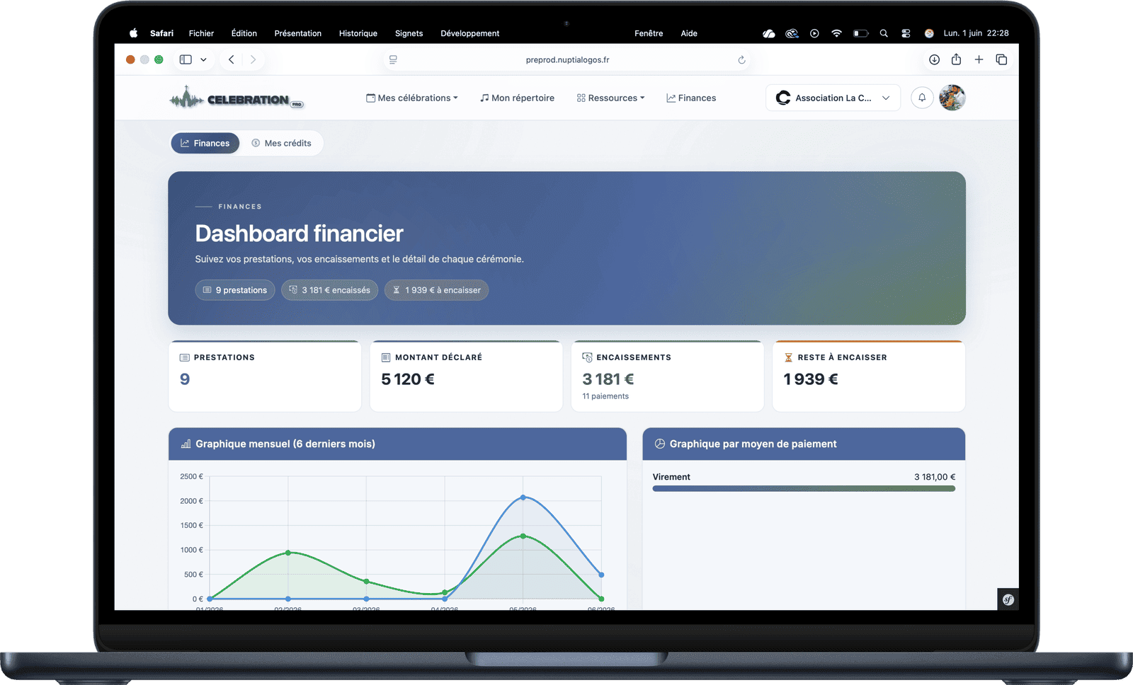The image size is (1133, 685).
Task: Click the 3 181,00 € Virement amount
Action: click(935, 477)
